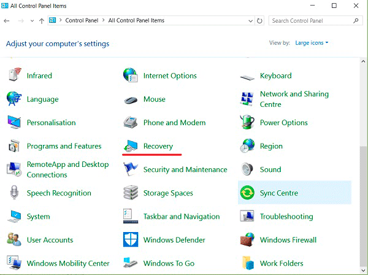The width and height of the screenshot is (368, 275).
Task: Go up one level with up arrow
Action: click(x=42, y=21)
